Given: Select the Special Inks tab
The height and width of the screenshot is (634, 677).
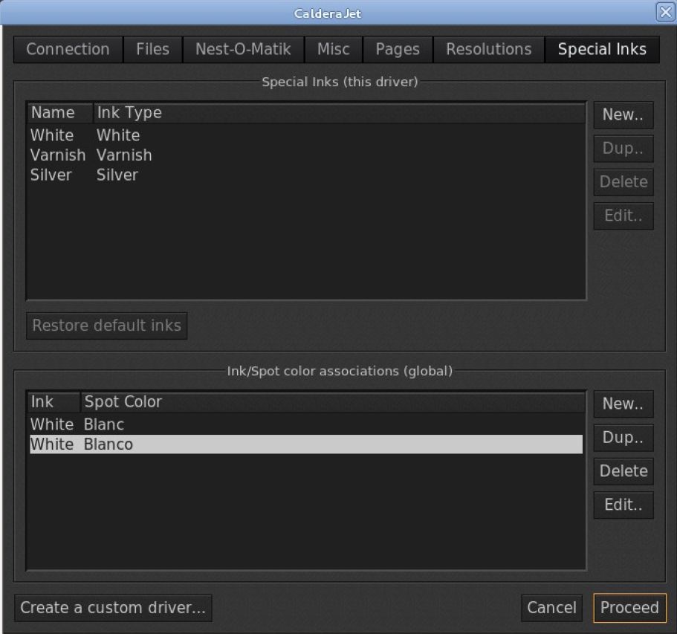Looking at the screenshot, I should point(602,50).
